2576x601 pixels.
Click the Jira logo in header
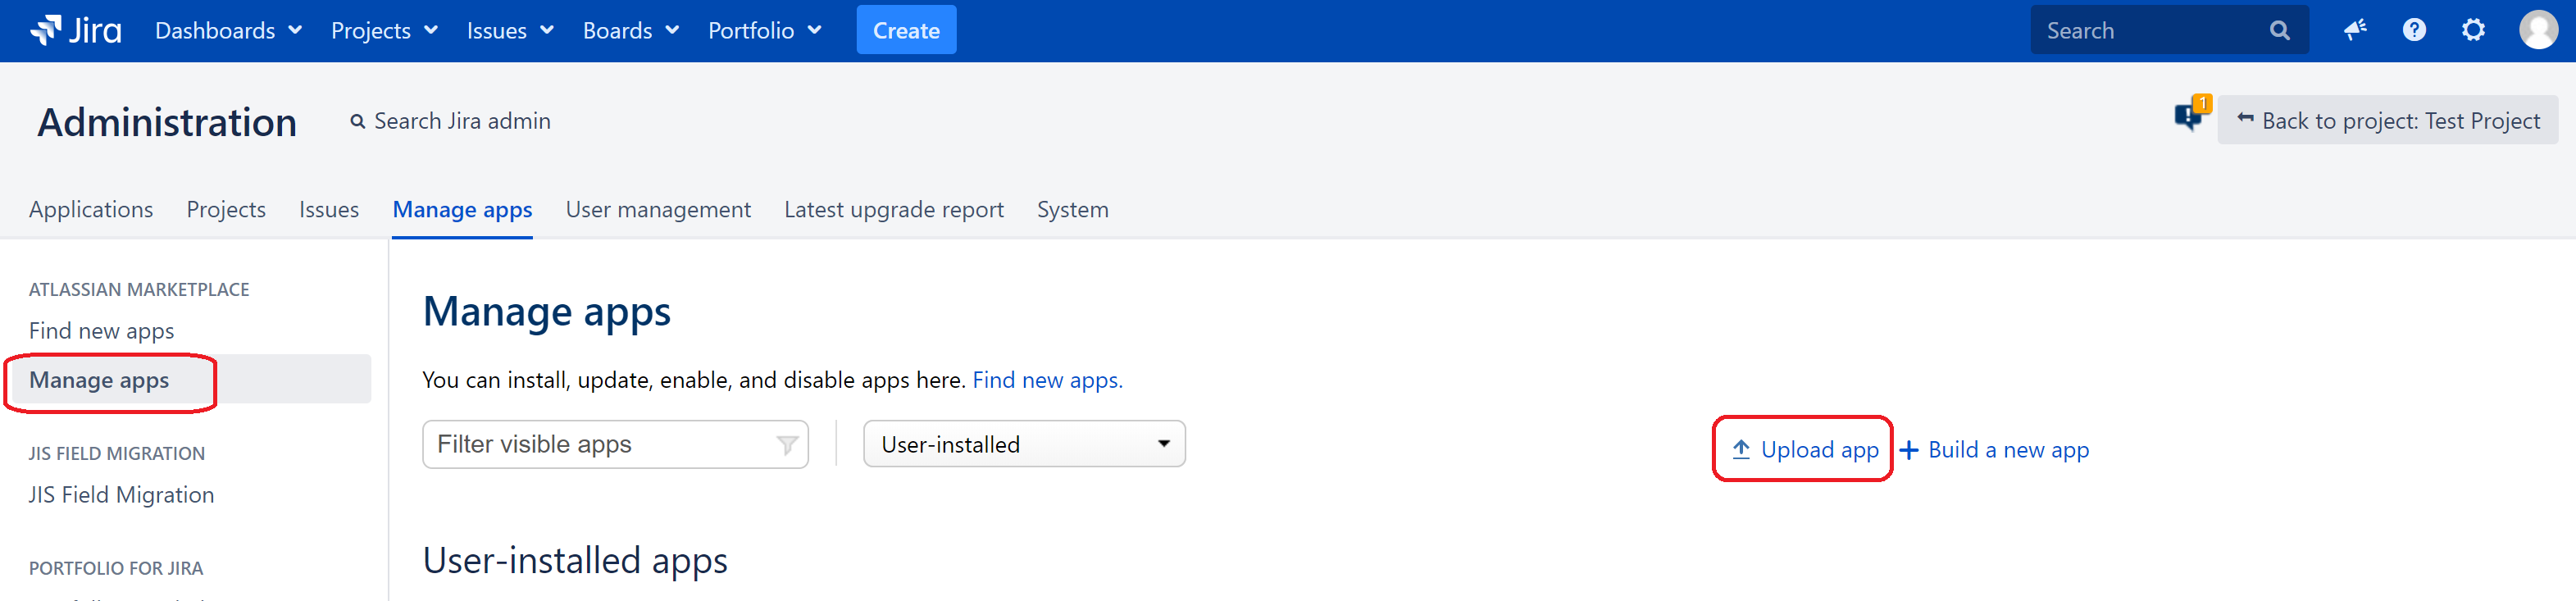click(x=76, y=31)
